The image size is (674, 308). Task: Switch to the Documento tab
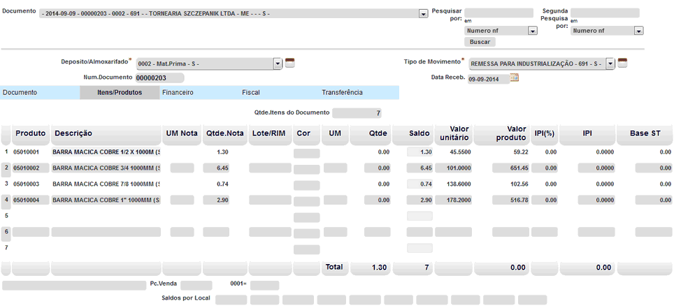point(40,92)
